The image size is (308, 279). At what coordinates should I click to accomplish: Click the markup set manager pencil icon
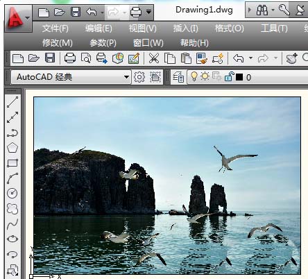point(134,58)
